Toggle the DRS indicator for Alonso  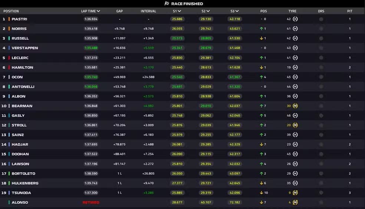coord(321,202)
